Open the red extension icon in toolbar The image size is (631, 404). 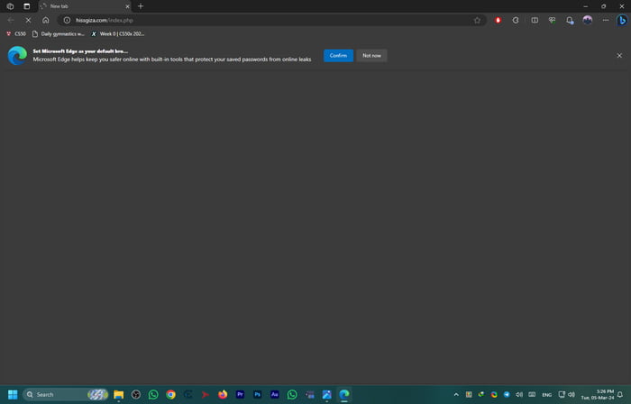click(x=499, y=20)
